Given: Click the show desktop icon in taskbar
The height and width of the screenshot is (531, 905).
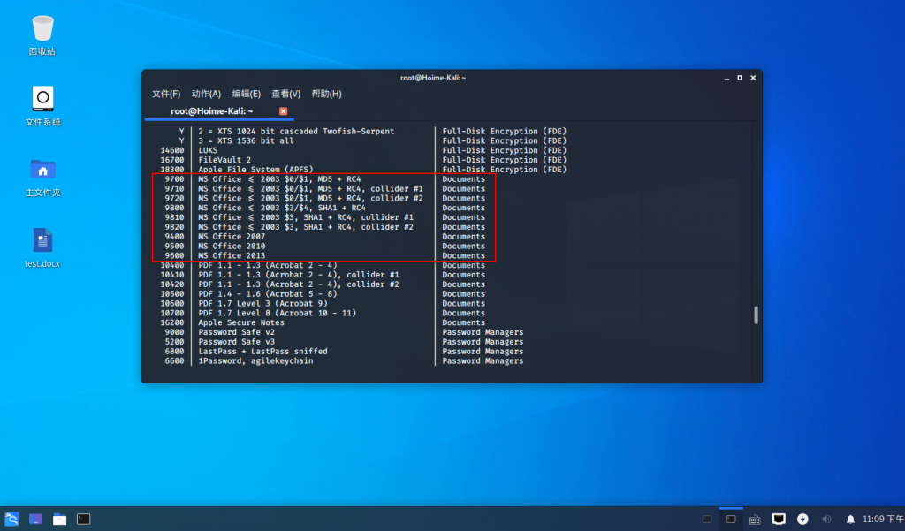Looking at the screenshot, I should click(35, 519).
